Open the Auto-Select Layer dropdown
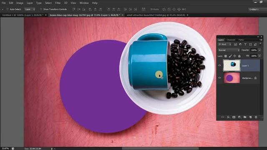 pyautogui.click(x=30, y=9)
